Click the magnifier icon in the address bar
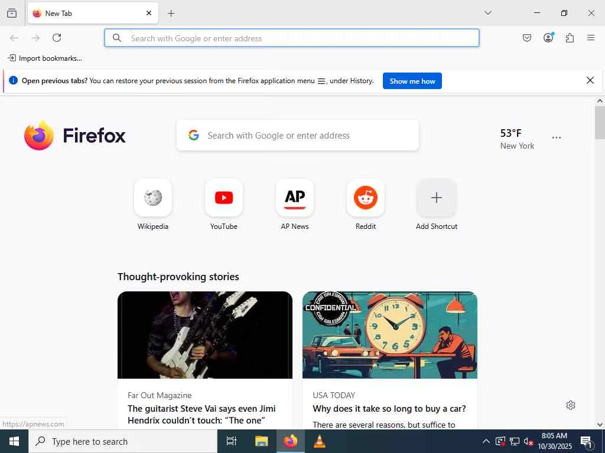The image size is (605, 453). [x=117, y=38]
